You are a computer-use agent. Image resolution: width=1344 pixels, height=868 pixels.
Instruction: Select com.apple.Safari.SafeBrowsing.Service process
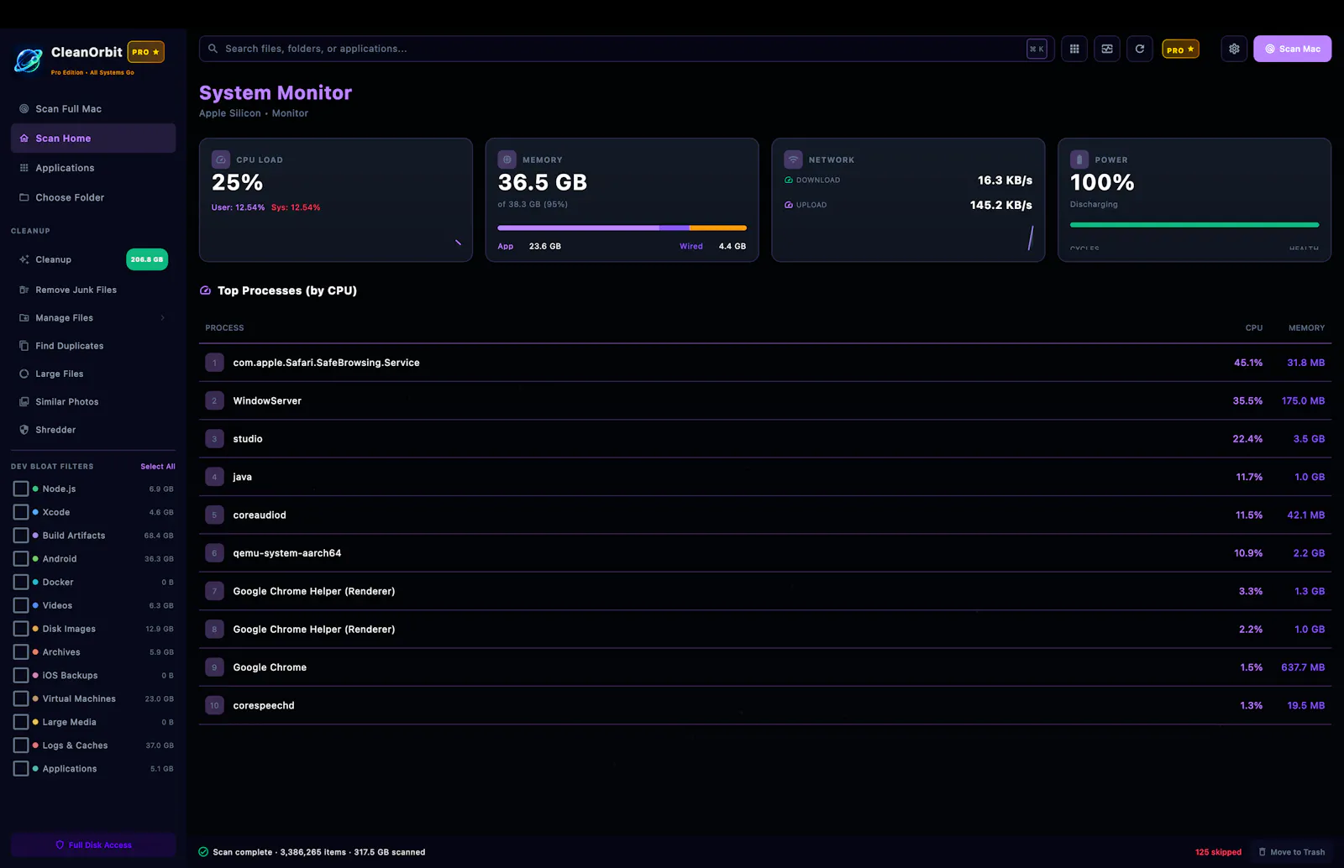764,363
